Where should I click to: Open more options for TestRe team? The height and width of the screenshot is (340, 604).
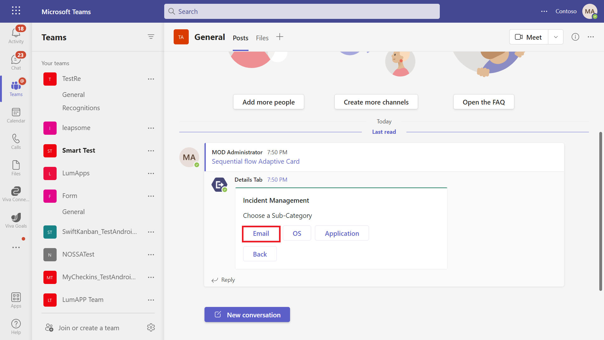click(x=151, y=79)
